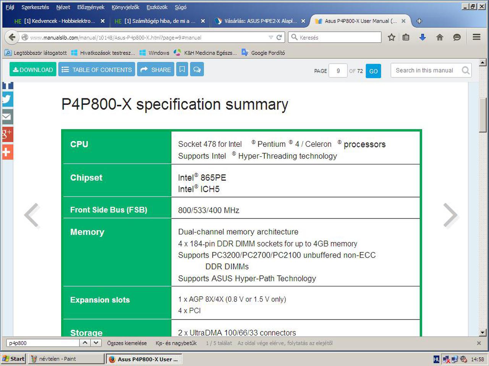Close the Asus P4P800-X User Manual tab
Viewport: 489px width, 366px height.
(x=403, y=21)
